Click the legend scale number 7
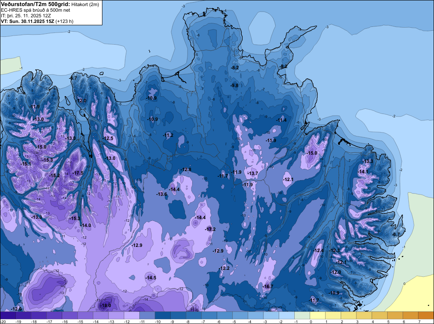Viewport: 434px width, 324px height. 419,322
